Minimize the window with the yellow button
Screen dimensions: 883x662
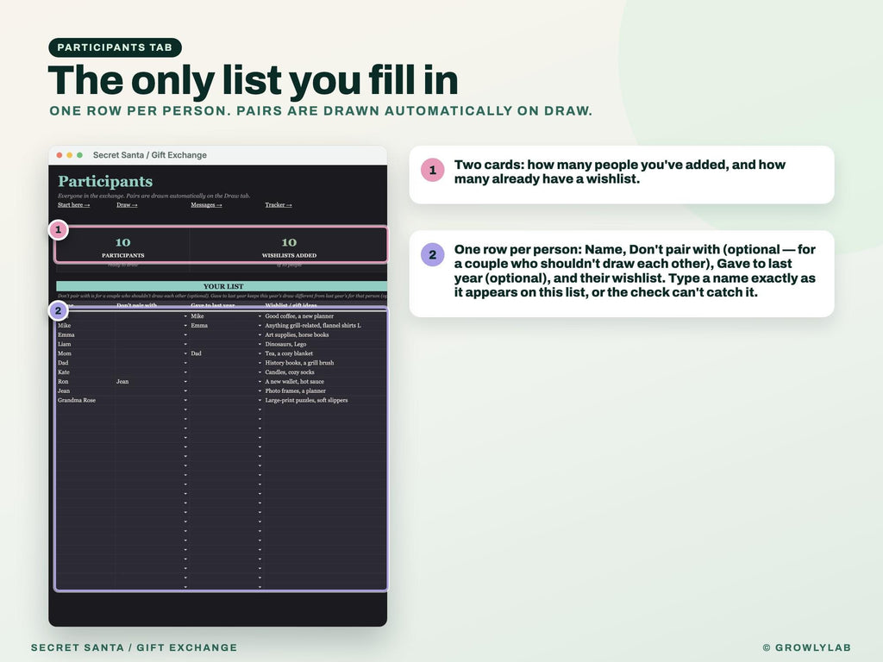pos(70,155)
